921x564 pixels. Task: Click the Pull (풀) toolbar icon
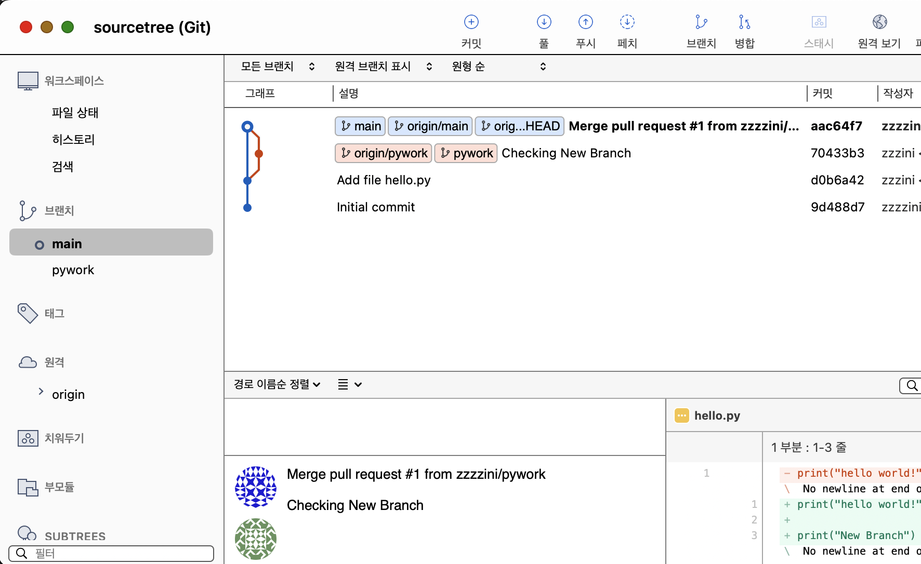544,22
